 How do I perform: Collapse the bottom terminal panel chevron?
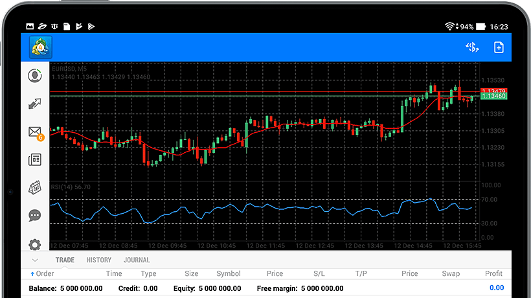(35, 260)
